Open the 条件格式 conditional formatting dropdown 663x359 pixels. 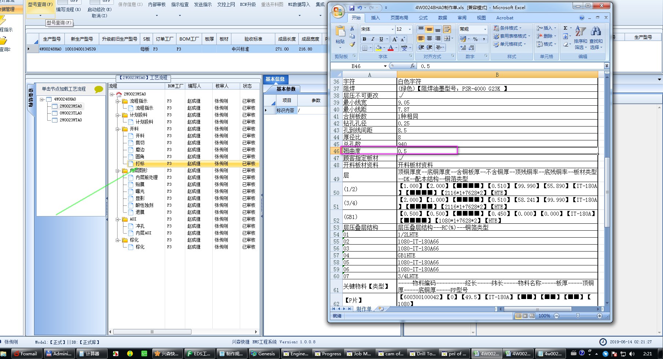coord(507,28)
